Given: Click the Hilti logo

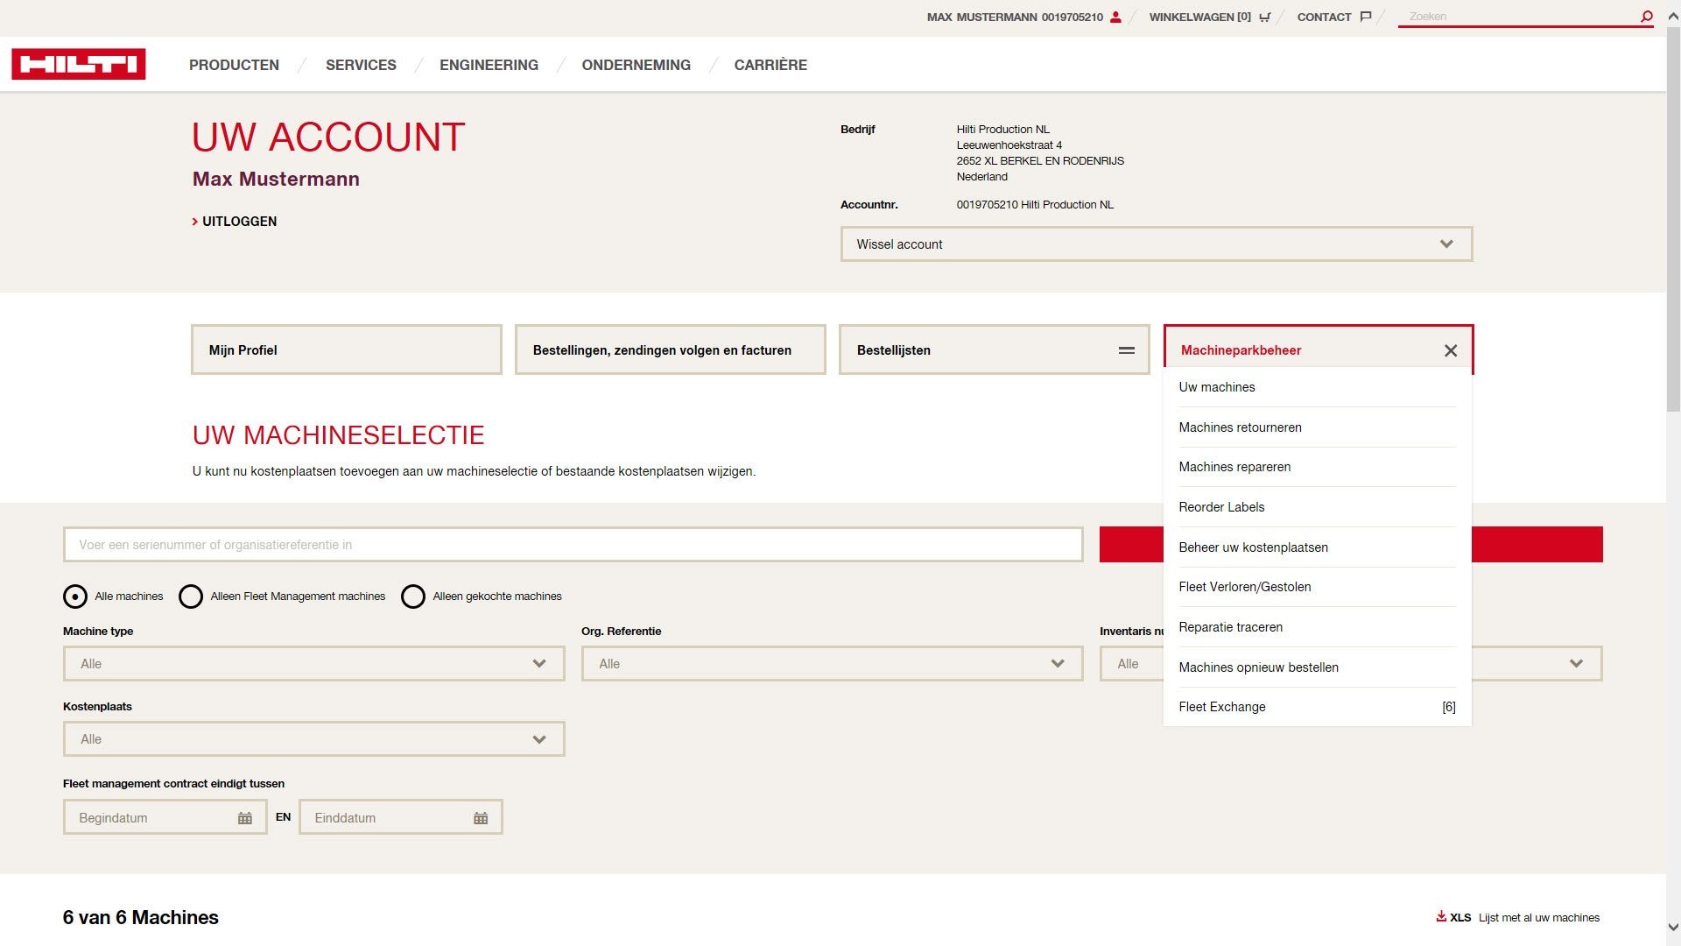Looking at the screenshot, I should click(x=79, y=64).
